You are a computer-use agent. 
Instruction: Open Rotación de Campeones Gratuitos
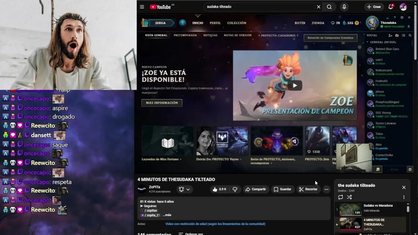click(x=330, y=38)
